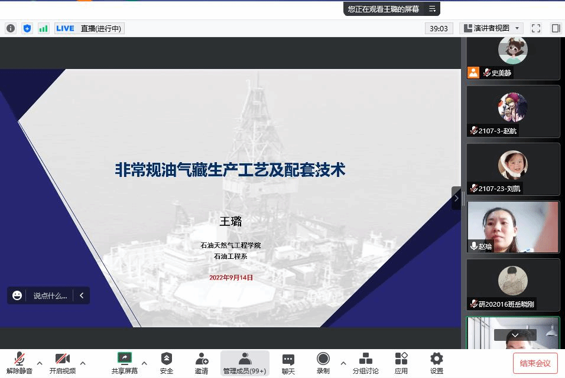Toggle 开启视频 camera button
The width and height of the screenshot is (565, 378).
click(62, 363)
